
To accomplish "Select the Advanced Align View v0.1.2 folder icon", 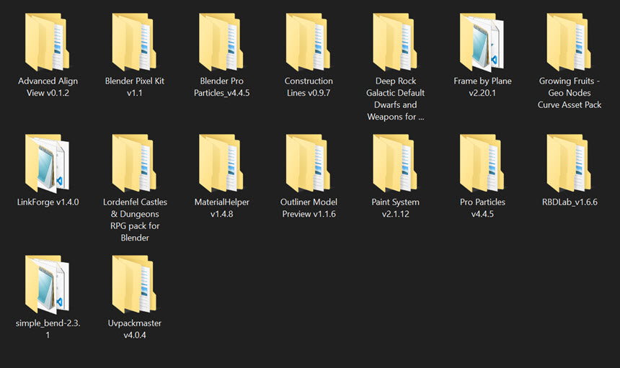I will [x=47, y=42].
